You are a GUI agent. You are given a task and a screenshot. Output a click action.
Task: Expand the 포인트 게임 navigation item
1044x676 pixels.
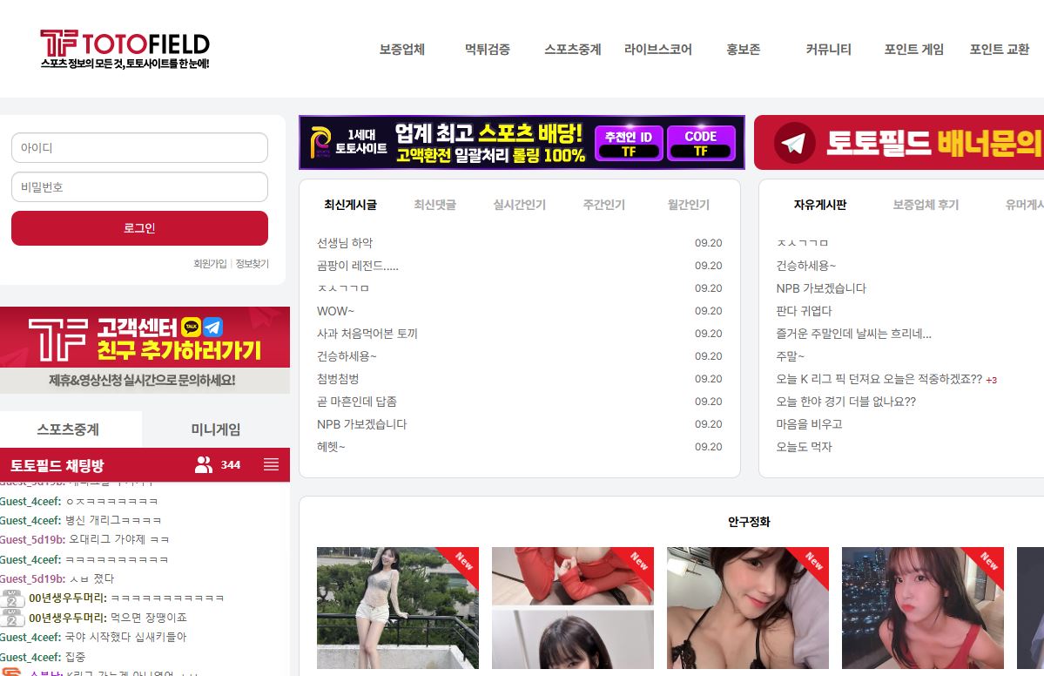(913, 50)
